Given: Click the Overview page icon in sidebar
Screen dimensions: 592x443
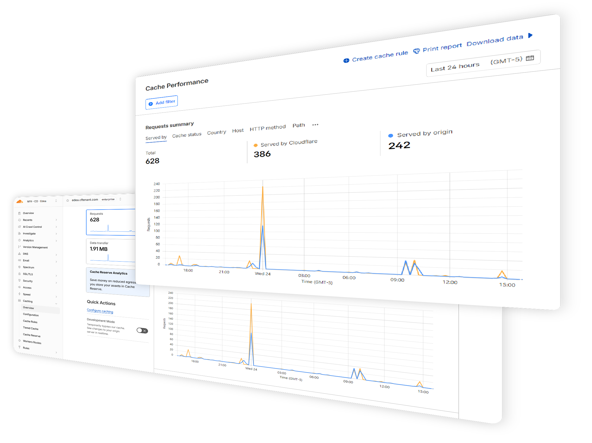Looking at the screenshot, I should pos(19,213).
